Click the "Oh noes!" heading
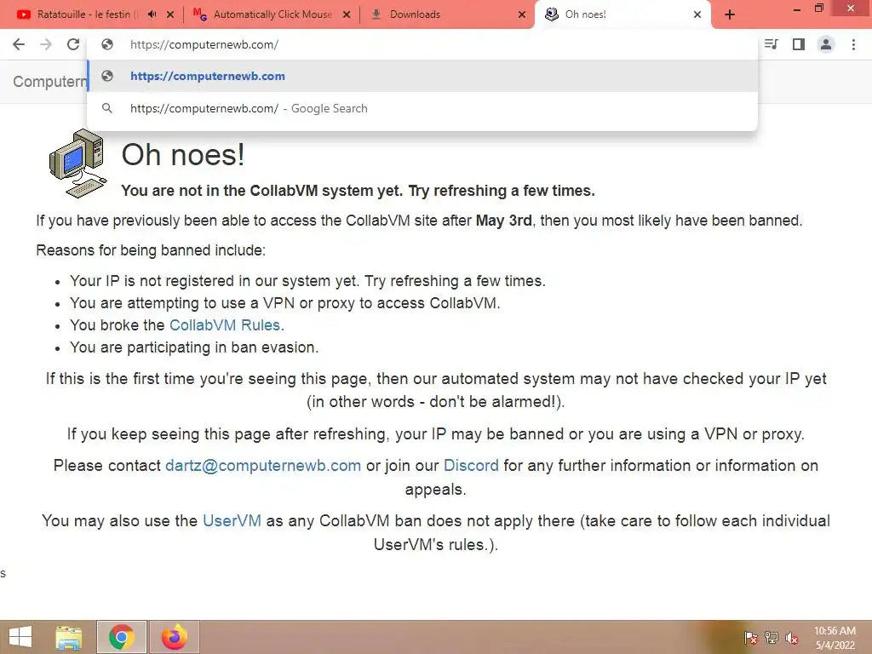This screenshot has width=872, height=654. (183, 155)
